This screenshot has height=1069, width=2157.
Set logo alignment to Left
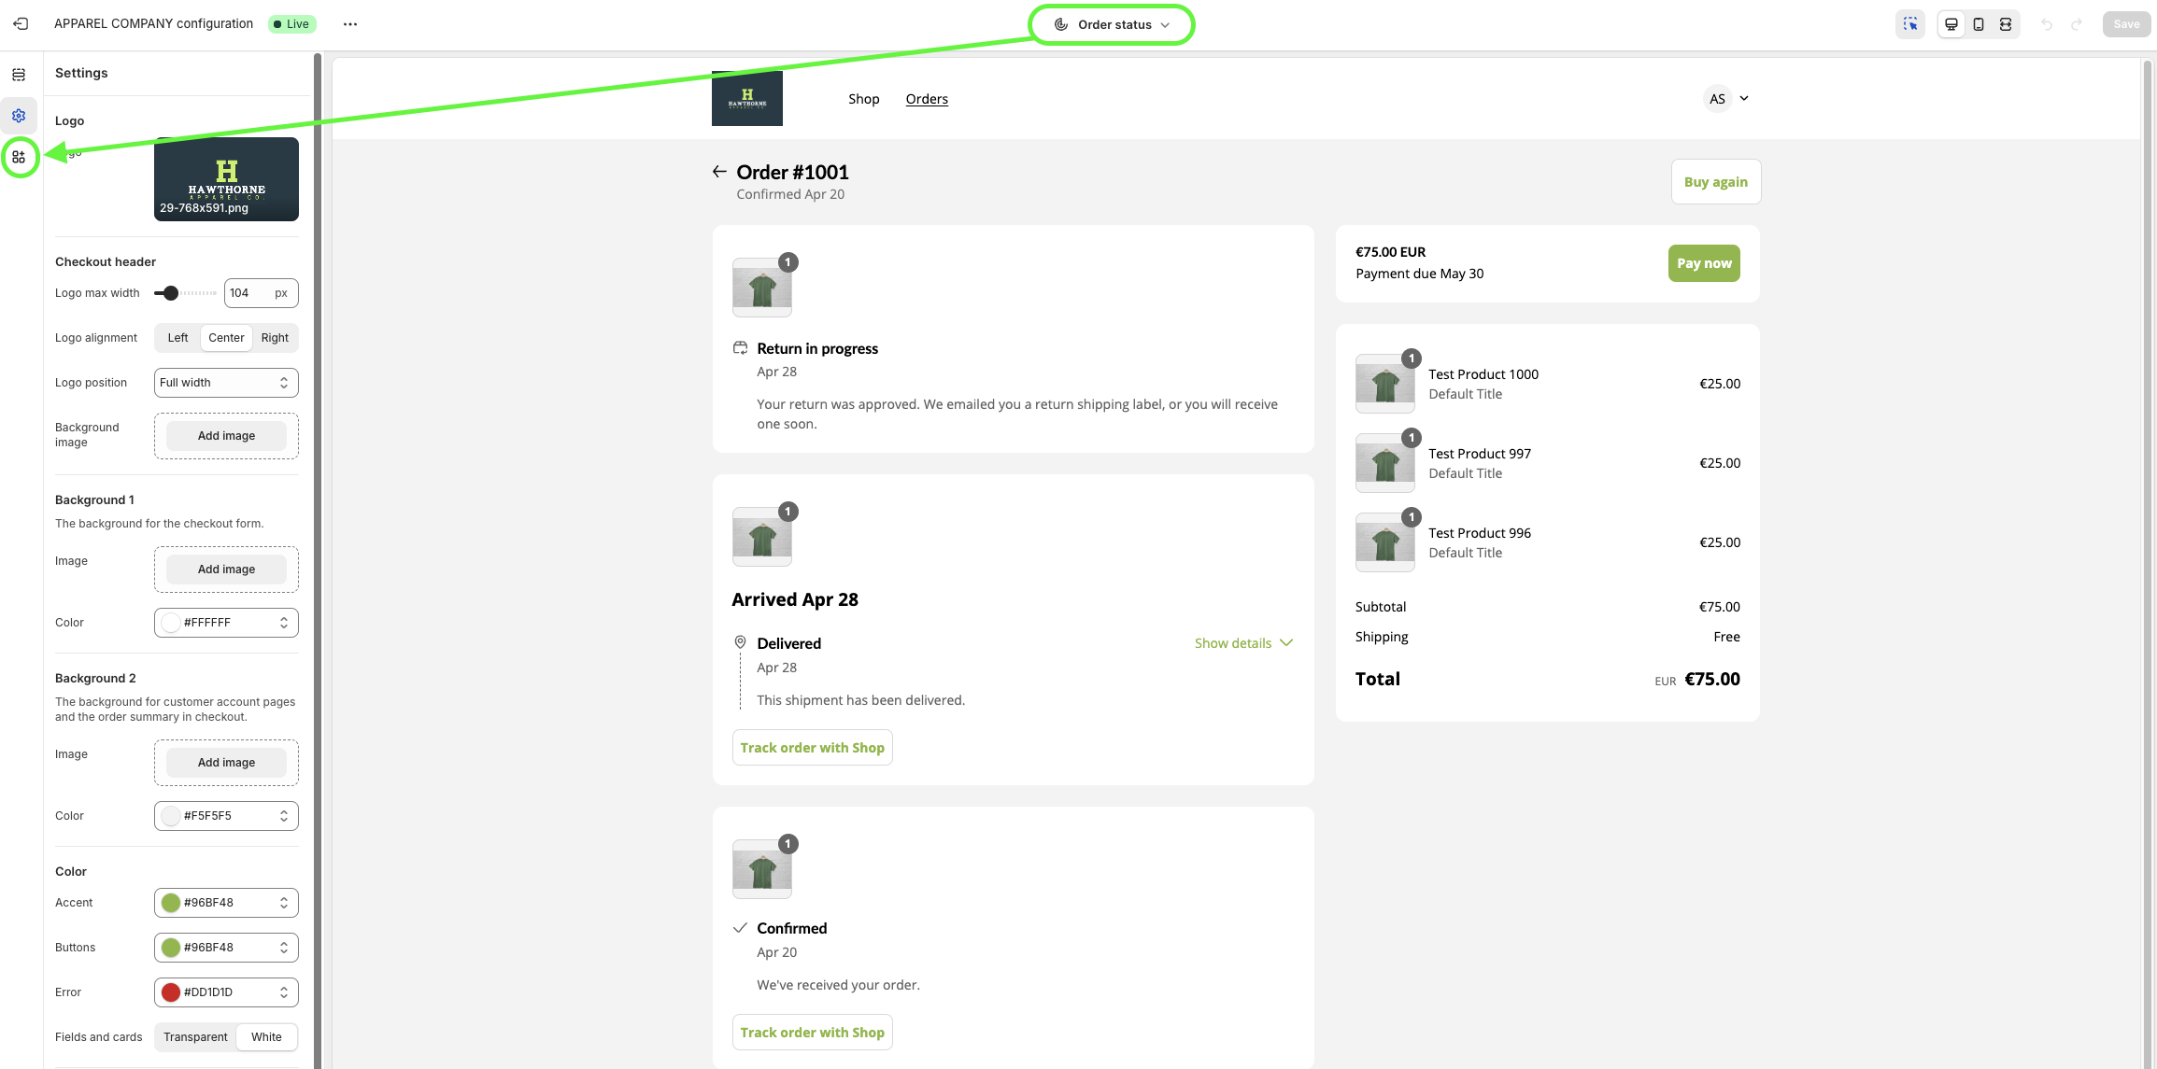pyautogui.click(x=177, y=338)
